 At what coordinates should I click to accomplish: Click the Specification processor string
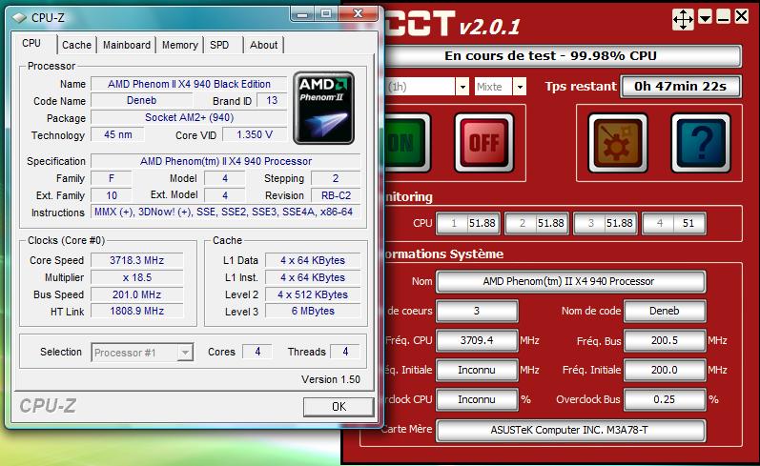(226, 161)
